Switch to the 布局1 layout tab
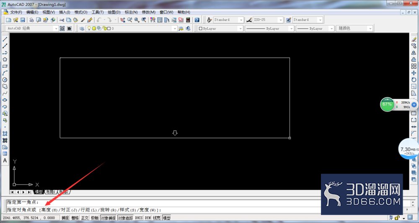This screenshot has width=419, height=223. [51, 192]
